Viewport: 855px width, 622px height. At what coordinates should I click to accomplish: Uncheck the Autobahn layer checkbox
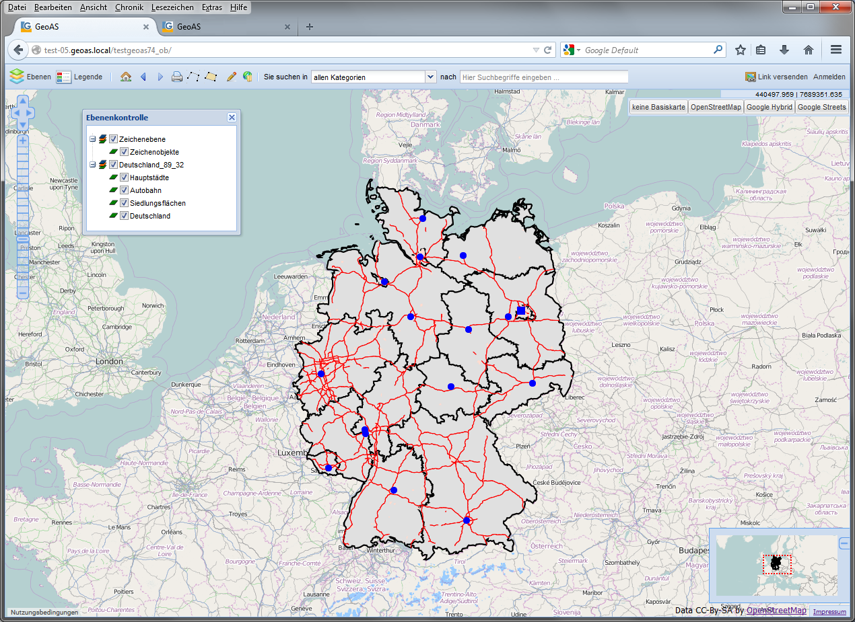124,190
